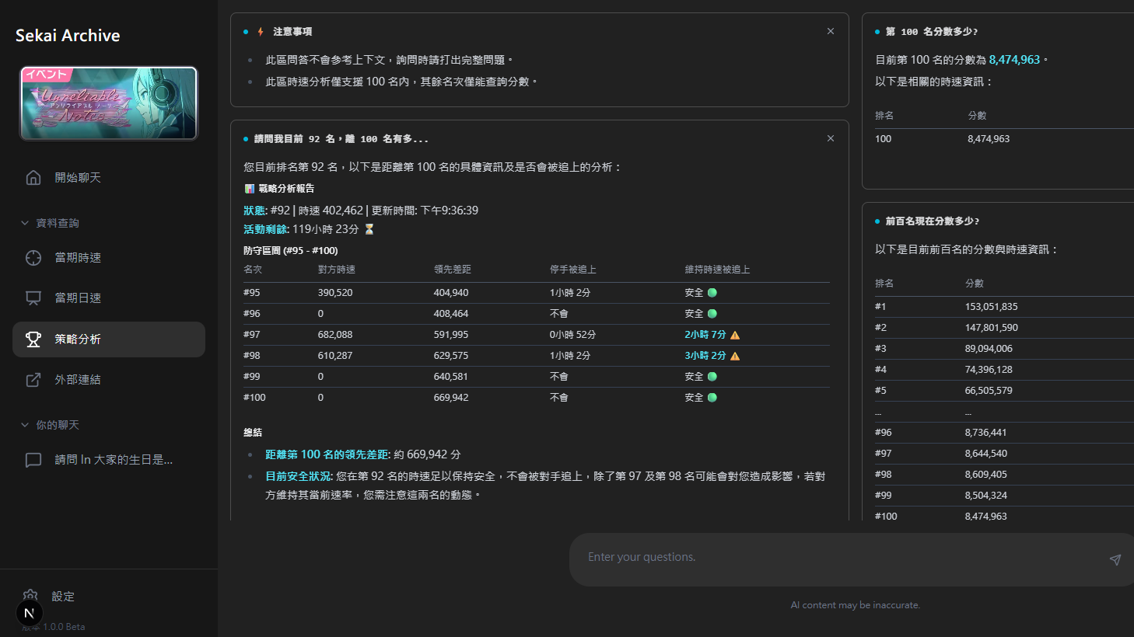Click the 610,287 speed cell

(334, 356)
